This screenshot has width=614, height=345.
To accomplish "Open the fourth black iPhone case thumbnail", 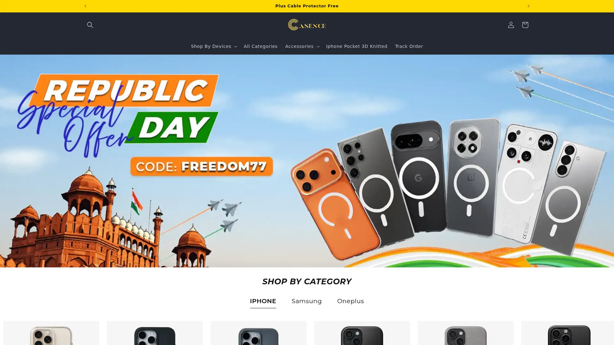I will point(362,333).
